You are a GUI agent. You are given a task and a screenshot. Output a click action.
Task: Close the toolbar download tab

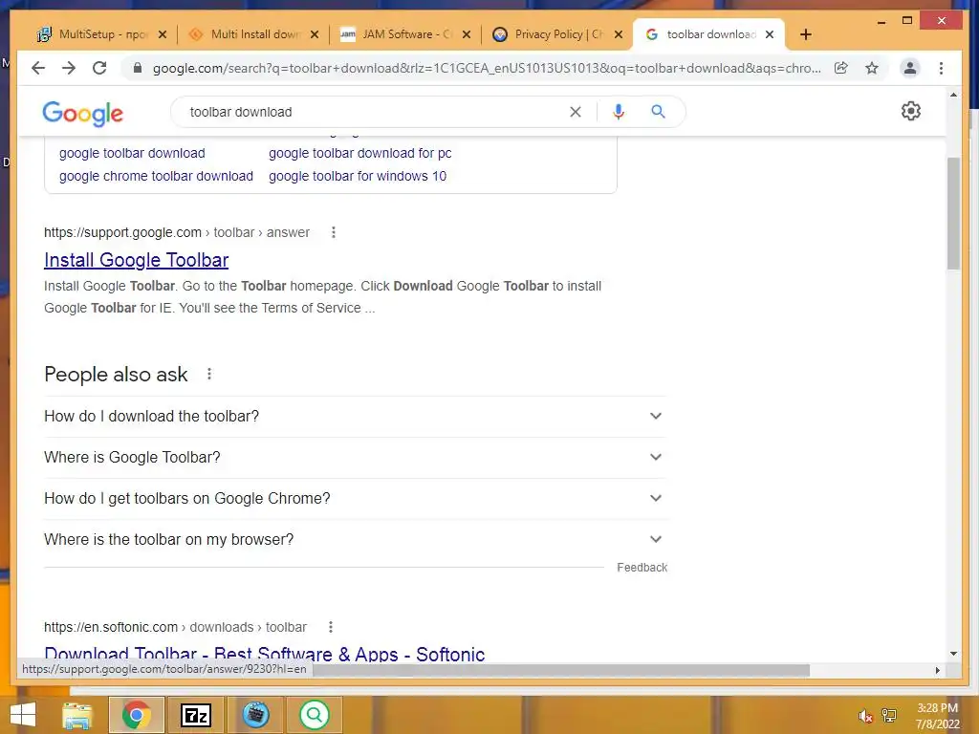(x=770, y=34)
